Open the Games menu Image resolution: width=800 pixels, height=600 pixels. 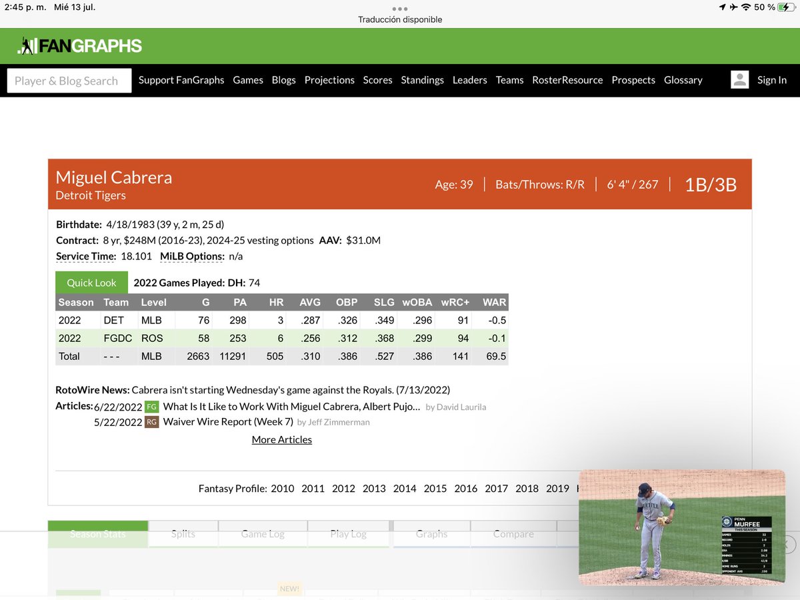[x=248, y=80]
